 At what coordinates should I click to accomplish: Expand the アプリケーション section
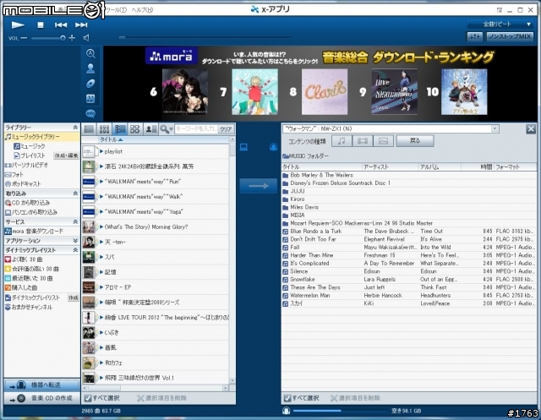pyautogui.click(x=75, y=240)
